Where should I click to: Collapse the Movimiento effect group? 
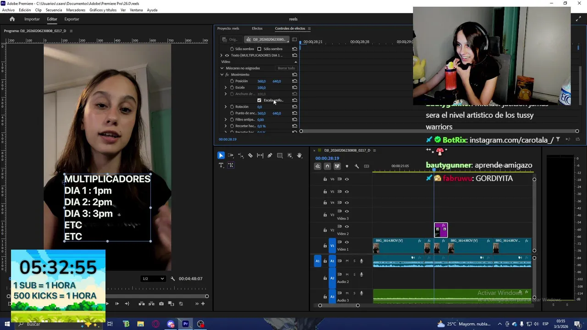click(x=222, y=75)
